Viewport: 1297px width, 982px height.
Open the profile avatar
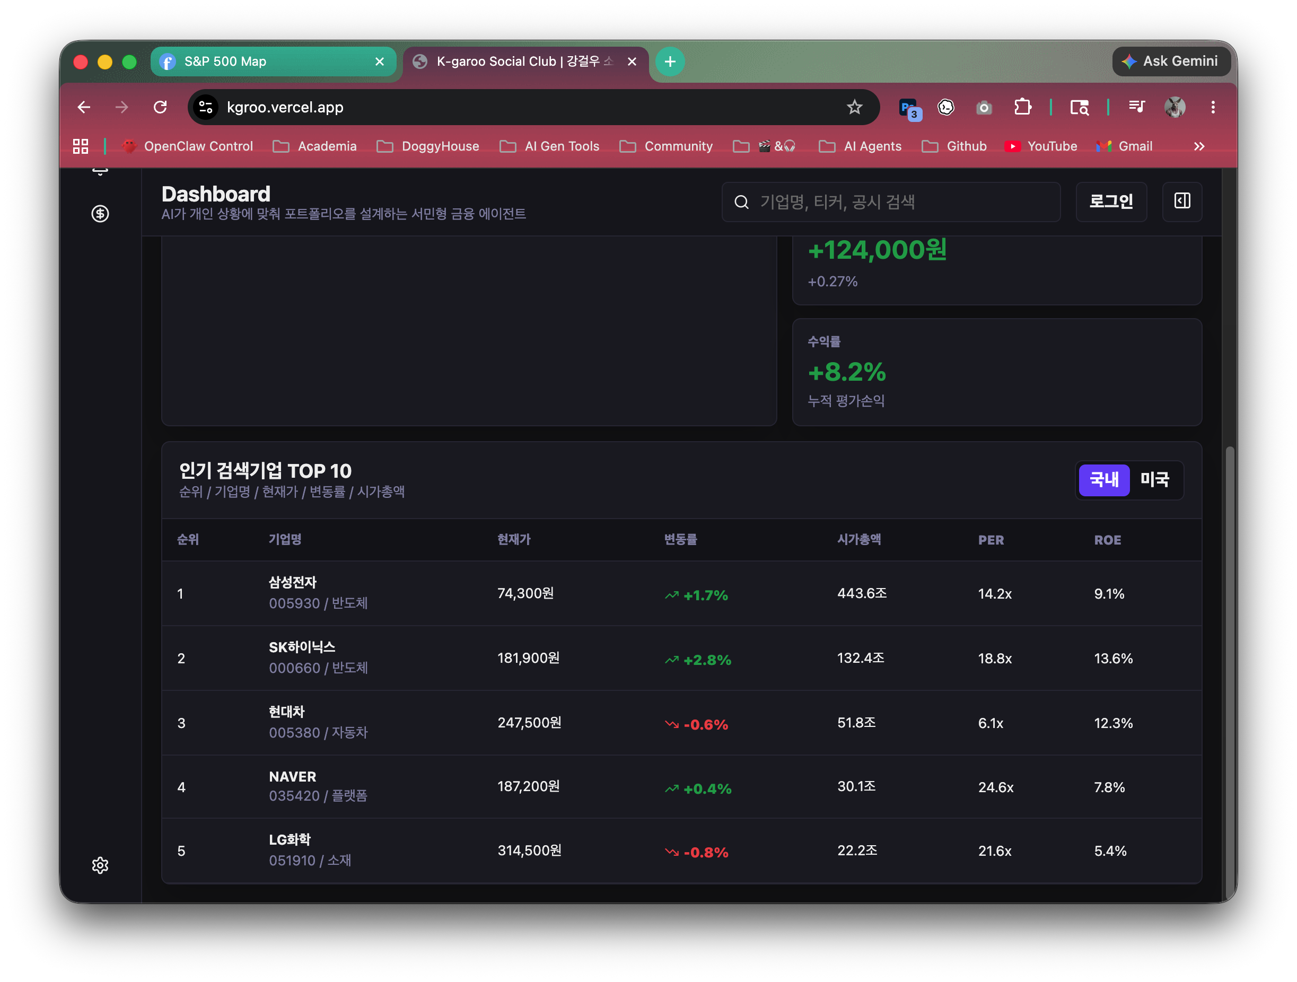pyautogui.click(x=1175, y=107)
